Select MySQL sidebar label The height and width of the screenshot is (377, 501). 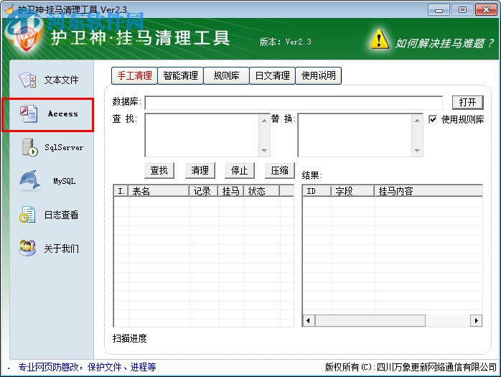[x=64, y=181]
